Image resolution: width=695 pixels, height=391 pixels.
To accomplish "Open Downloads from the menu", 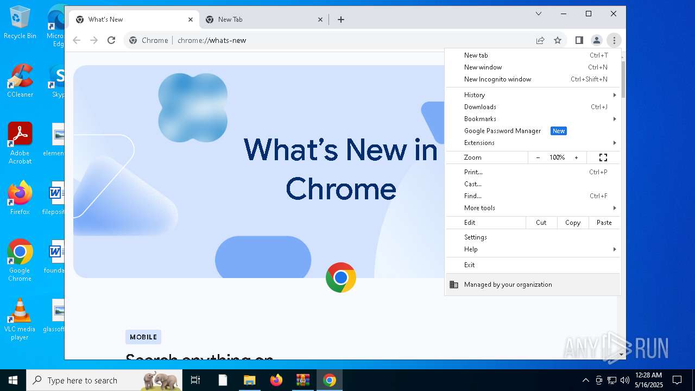I will 533,107.
